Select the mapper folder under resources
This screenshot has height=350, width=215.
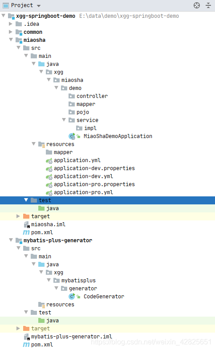click(x=63, y=152)
